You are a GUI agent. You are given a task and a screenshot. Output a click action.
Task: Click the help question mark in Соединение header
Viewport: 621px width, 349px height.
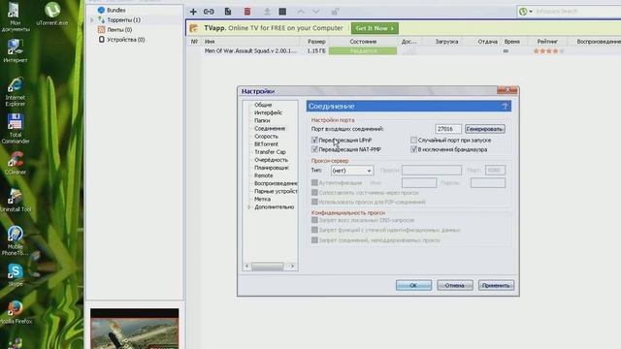(505, 106)
